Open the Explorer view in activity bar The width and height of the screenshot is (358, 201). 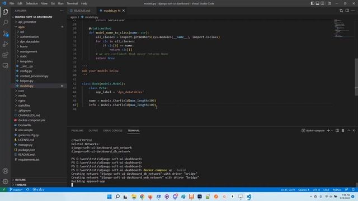pos(5,12)
